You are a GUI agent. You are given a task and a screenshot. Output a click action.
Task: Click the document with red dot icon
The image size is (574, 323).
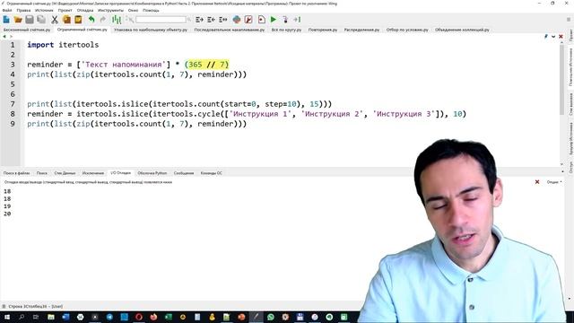[261, 20]
